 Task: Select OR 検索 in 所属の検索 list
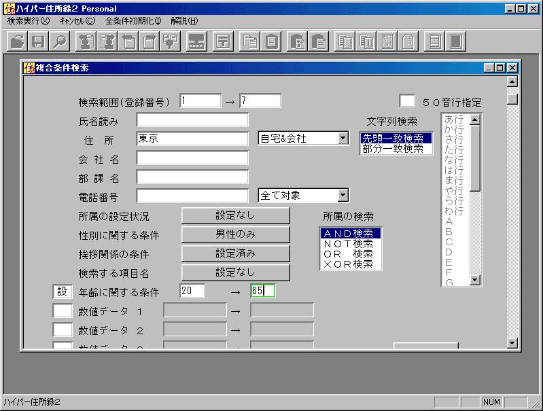tap(351, 254)
